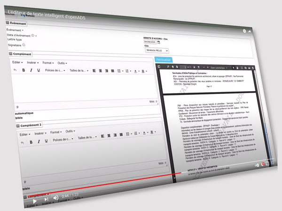The height and width of the screenshot is (211, 282).
Task: Click the red video progress bar
Action: (94, 184)
